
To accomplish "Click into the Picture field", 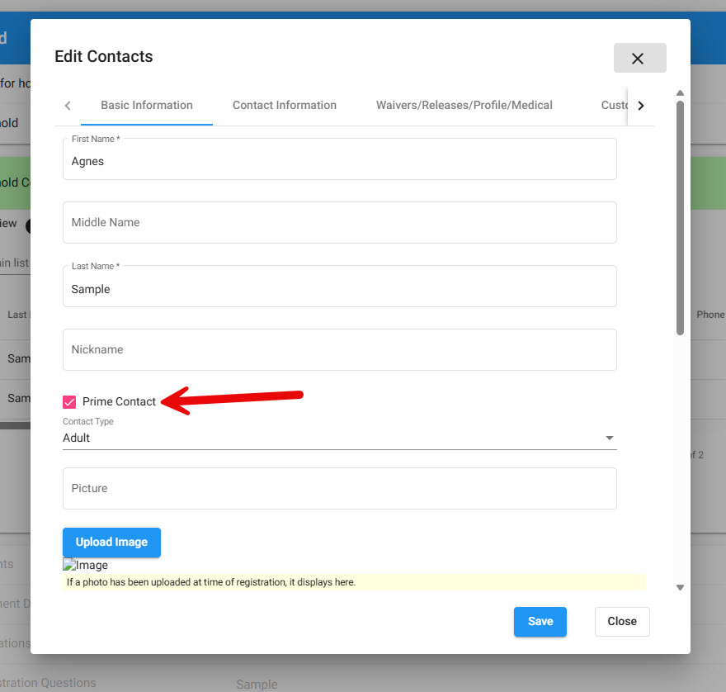I will 339,489.
